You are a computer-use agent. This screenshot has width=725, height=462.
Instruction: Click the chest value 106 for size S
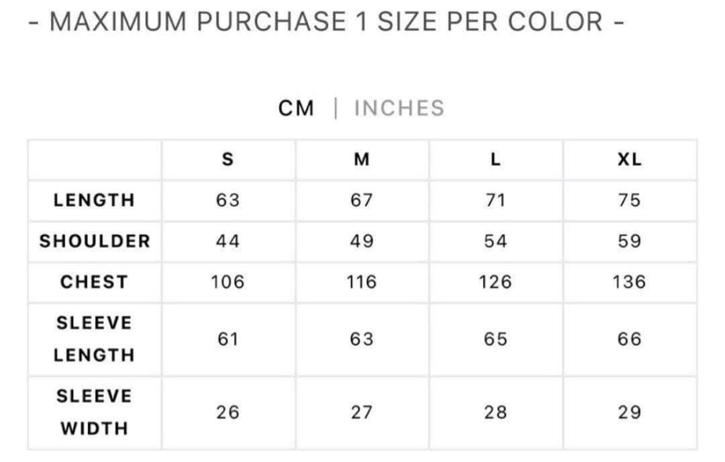pos(228,282)
